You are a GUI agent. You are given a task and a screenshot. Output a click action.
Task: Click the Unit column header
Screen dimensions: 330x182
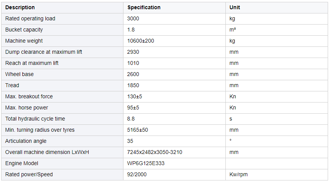tap(235, 8)
